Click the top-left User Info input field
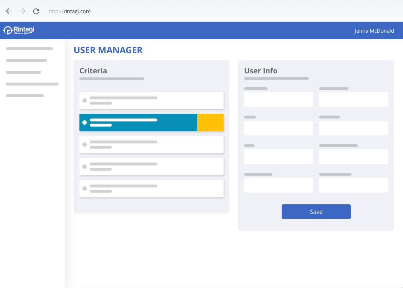The image size is (403, 288). click(x=278, y=99)
